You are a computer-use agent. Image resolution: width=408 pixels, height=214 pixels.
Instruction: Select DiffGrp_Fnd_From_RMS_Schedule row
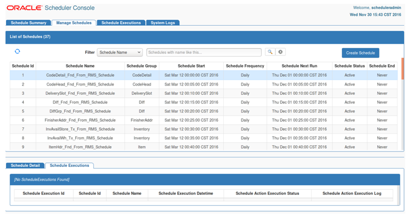point(204,111)
